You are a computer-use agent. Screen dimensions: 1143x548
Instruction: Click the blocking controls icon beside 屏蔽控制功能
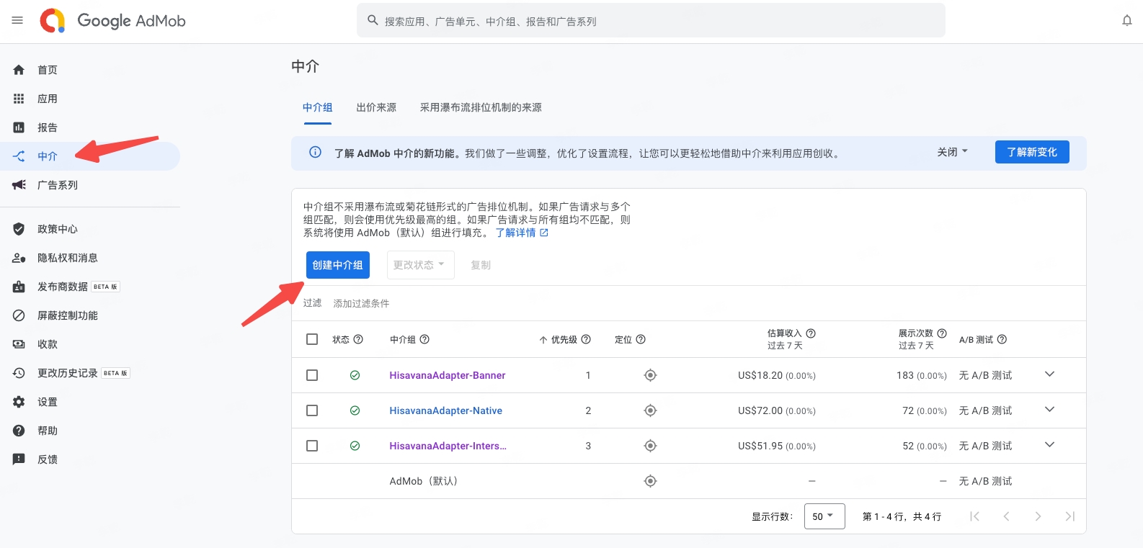pos(19,315)
